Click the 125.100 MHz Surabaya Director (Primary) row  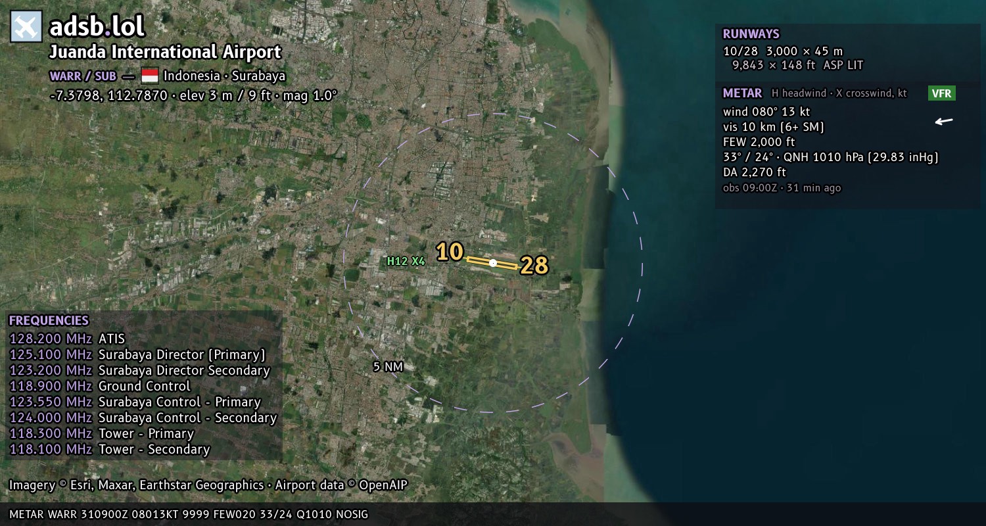pos(137,355)
